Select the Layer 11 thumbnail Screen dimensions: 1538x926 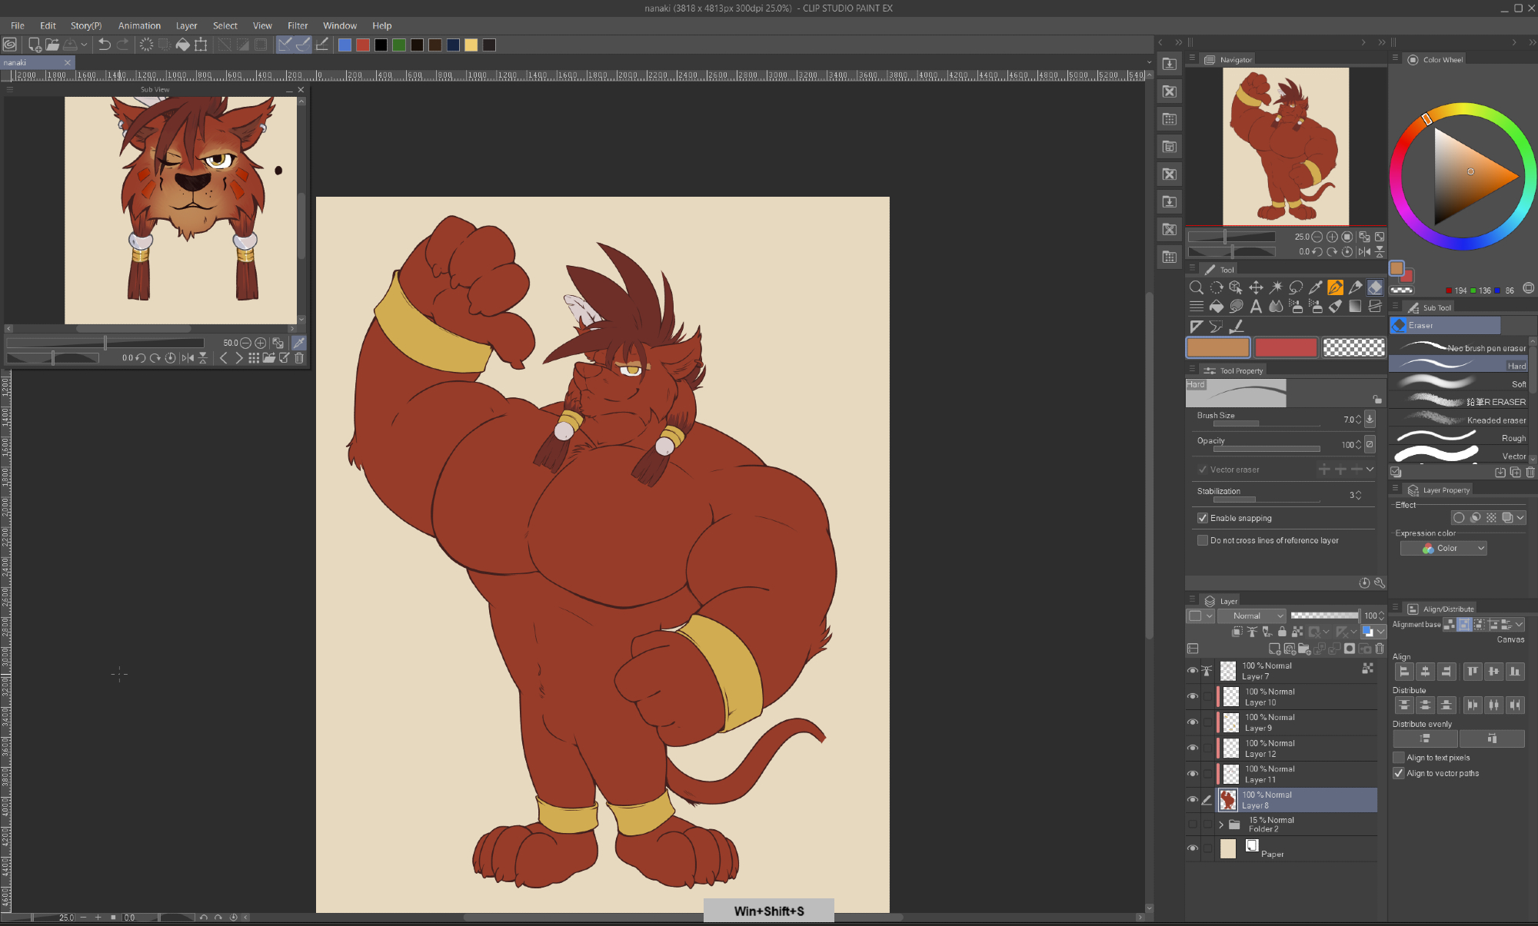pyautogui.click(x=1231, y=774)
